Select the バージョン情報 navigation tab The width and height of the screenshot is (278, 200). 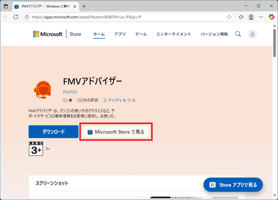pyautogui.click(x=214, y=34)
